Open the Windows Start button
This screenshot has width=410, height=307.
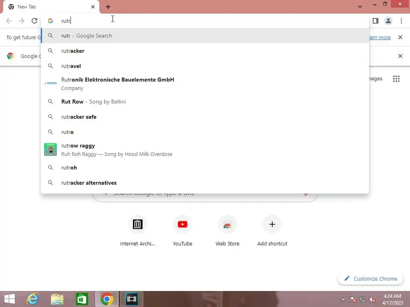(x=10, y=299)
